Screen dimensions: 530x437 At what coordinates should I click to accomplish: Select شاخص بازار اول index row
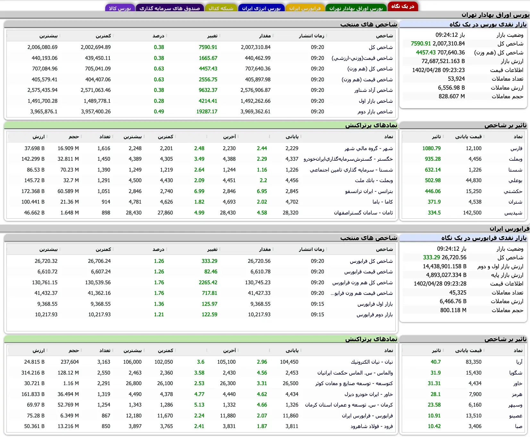201,101
